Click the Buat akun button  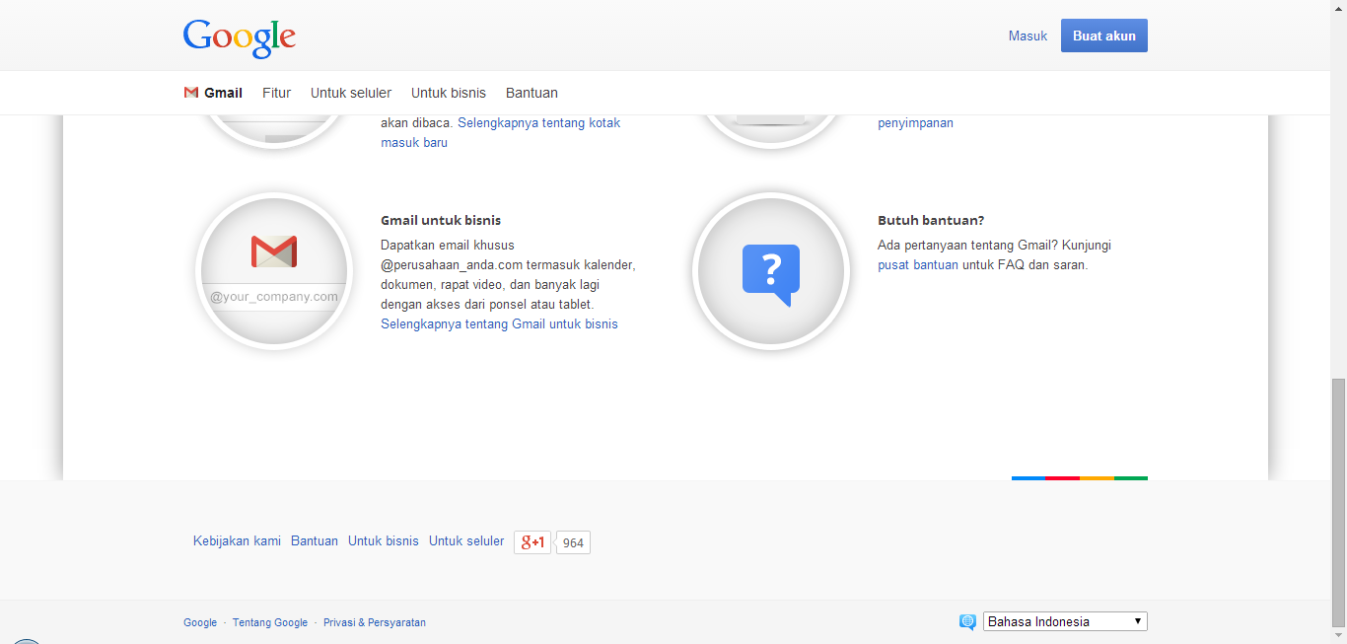click(1104, 36)
